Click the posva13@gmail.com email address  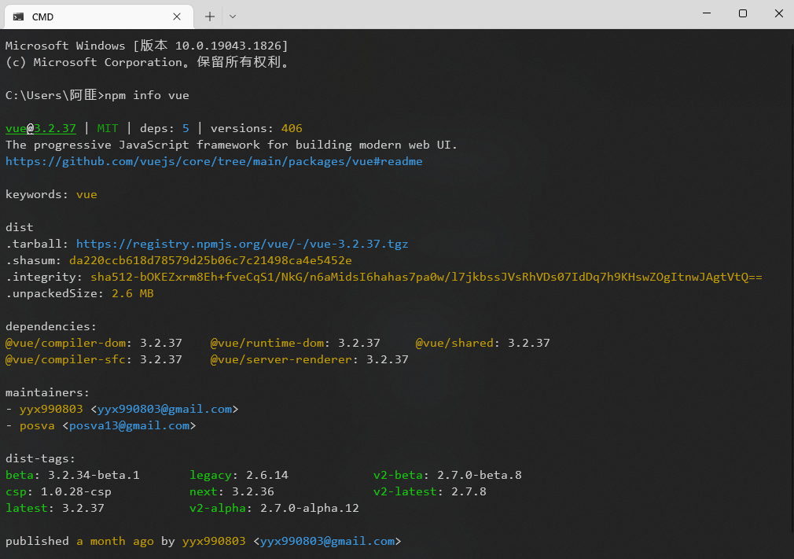point(129,426)
